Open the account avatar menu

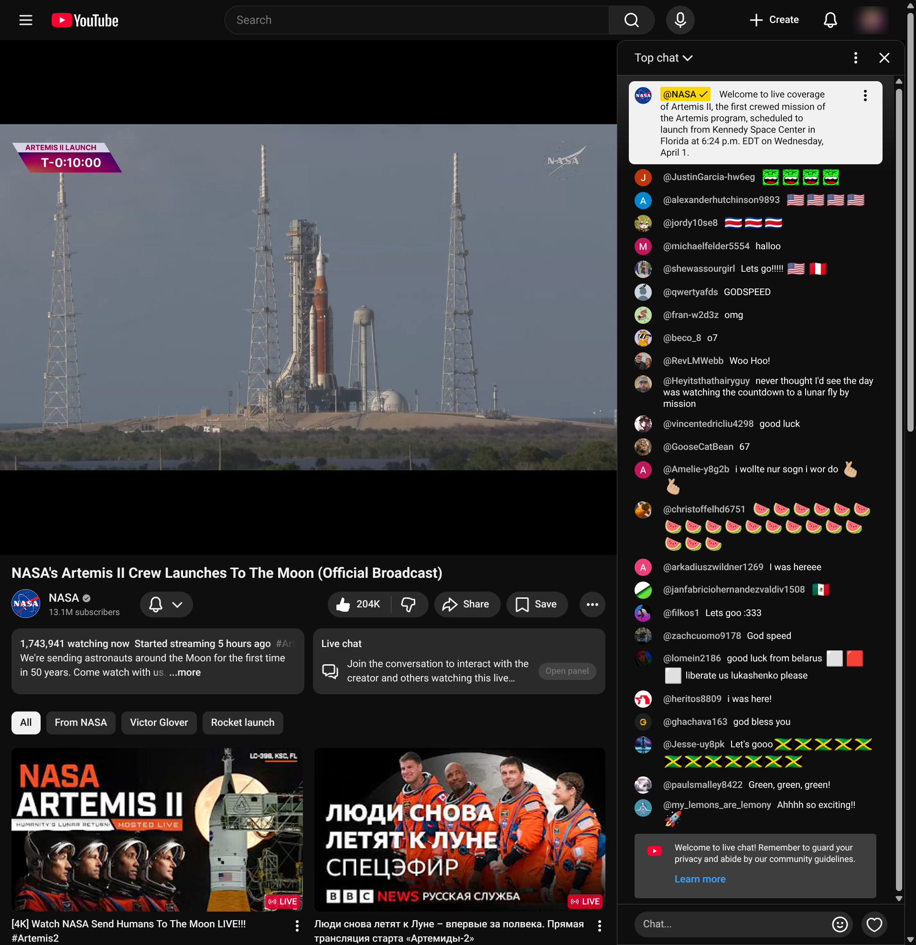(x=872, y=20)
